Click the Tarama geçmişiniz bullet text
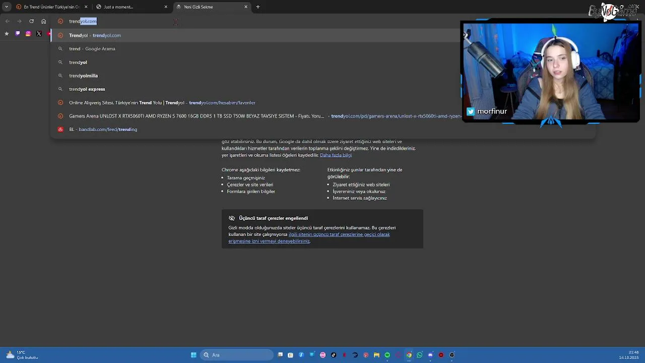The width and height of the screenshot is (645, 363). click(x=246, y=178)
